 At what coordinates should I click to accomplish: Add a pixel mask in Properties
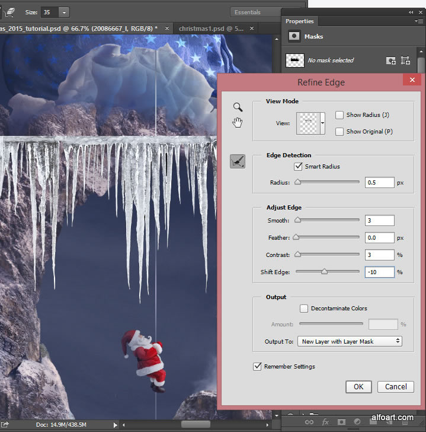(x=390, y=60)
